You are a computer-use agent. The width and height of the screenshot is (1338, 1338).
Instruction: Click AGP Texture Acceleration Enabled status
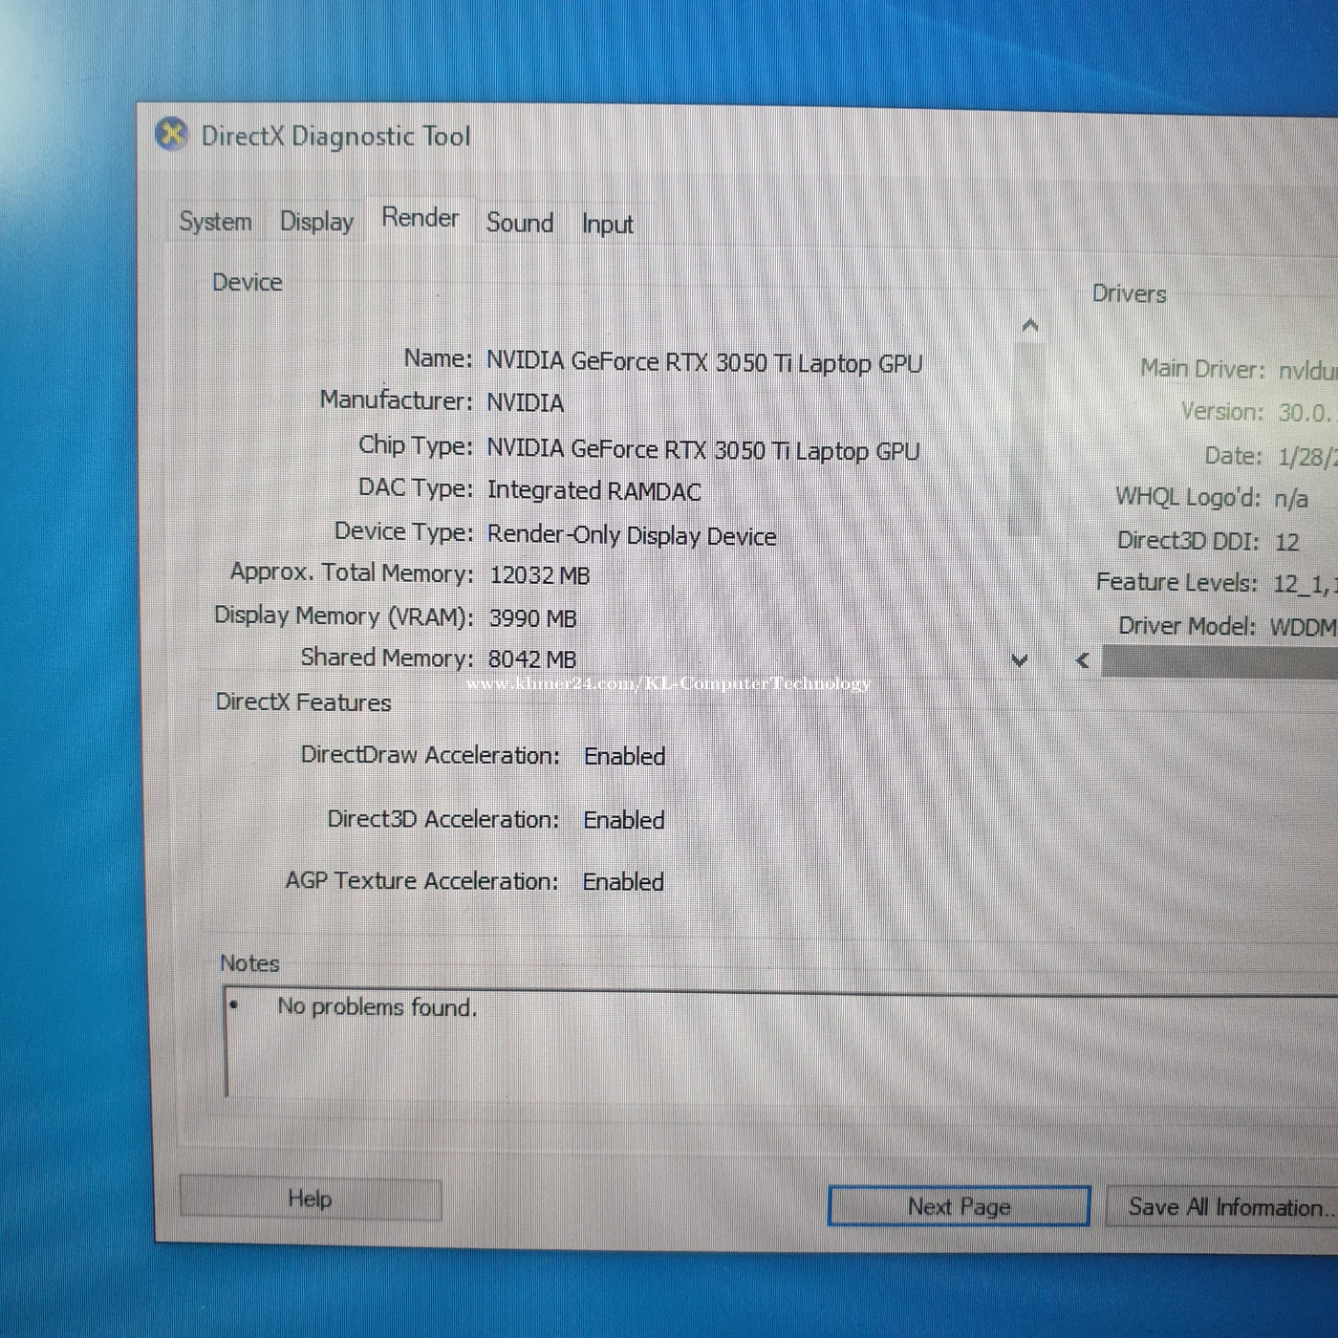click(623, 881)
